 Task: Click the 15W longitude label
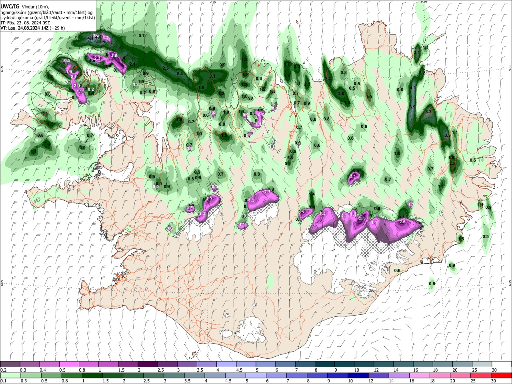(424, 2)
